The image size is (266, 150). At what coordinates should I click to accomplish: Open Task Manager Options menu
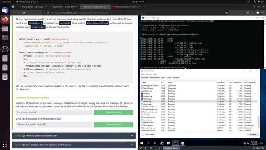148,74
